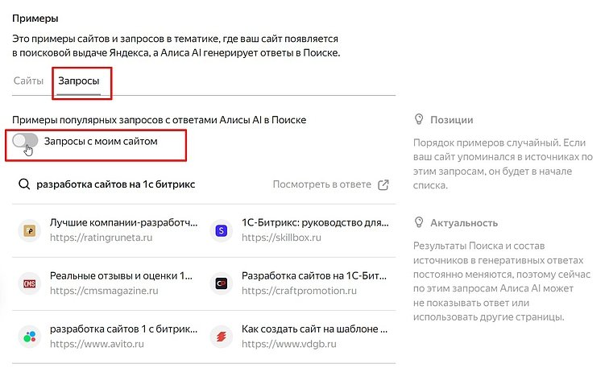This screenshot has height=372, width=605.
Task: Open Разработка сайтов на 1С-Бит… result
Action: click(314, 275)
